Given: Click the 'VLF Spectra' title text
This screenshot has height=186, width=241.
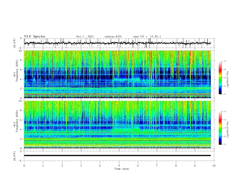Looking at the screenshot, I should [34, 36].
